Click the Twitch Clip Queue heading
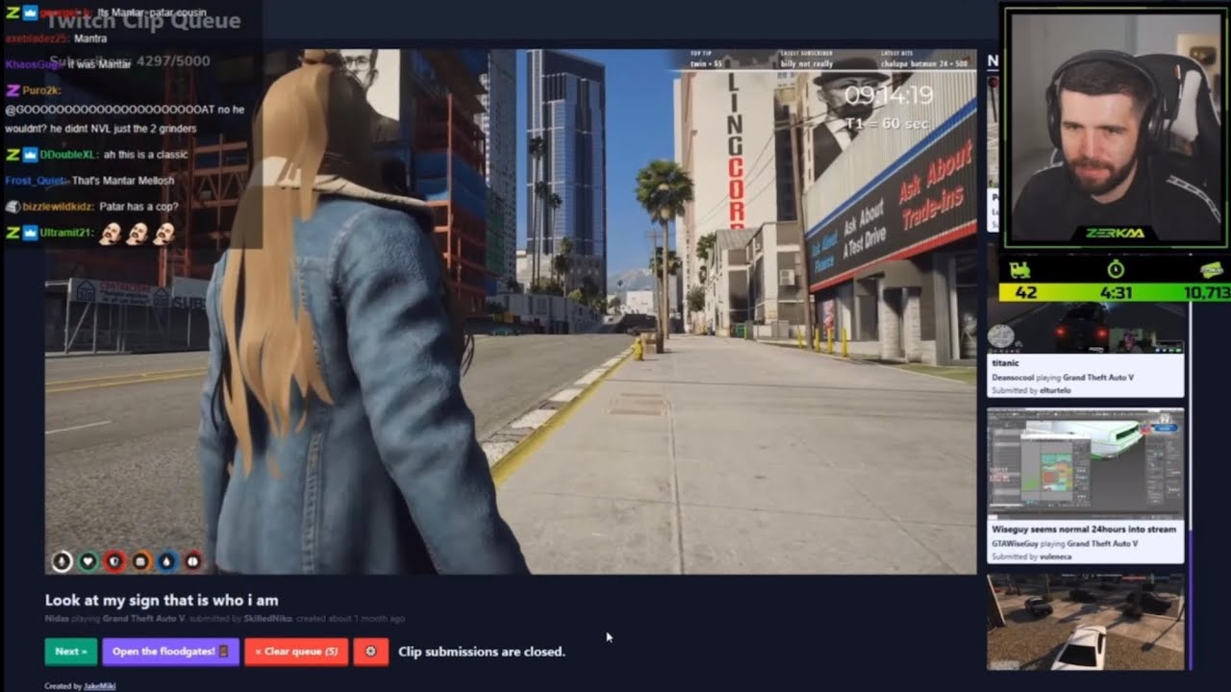The image size is (1231, 692). point(142,20)
